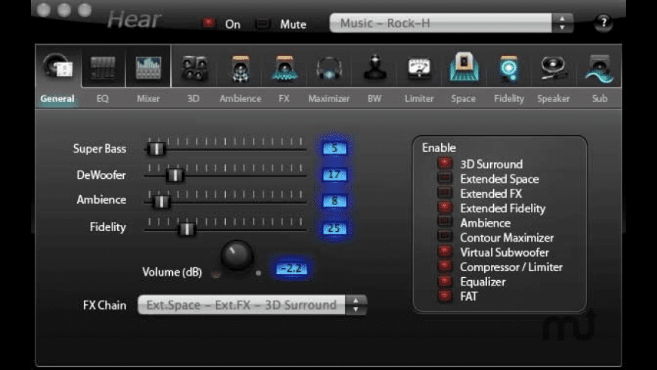Select the 3D speakers icon
The width and height of the screenshot is (657, 370).
(x=194, y=68)
